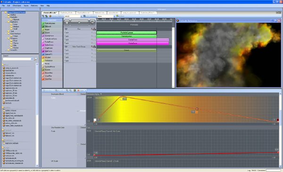Select the Rocket folder in tree
This screenshot has width=283, height=172.
pos(16,48)
